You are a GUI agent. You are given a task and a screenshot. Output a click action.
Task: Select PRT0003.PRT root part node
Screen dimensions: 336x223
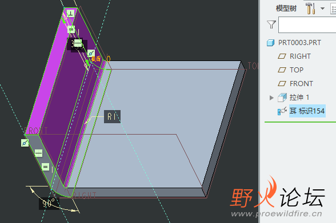pyautogui.click(x=299, y=43)
